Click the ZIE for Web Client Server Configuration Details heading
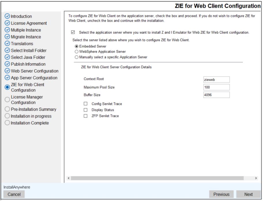 tap(116, 67)
